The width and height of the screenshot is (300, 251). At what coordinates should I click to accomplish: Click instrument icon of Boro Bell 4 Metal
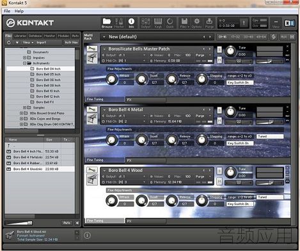92,119
